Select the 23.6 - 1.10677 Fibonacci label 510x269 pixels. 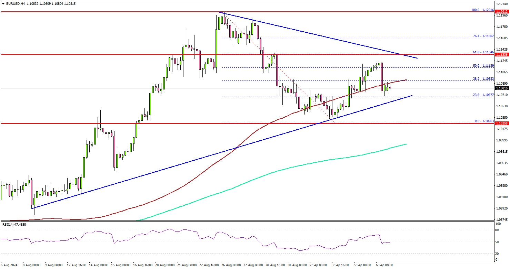[483, 95]
